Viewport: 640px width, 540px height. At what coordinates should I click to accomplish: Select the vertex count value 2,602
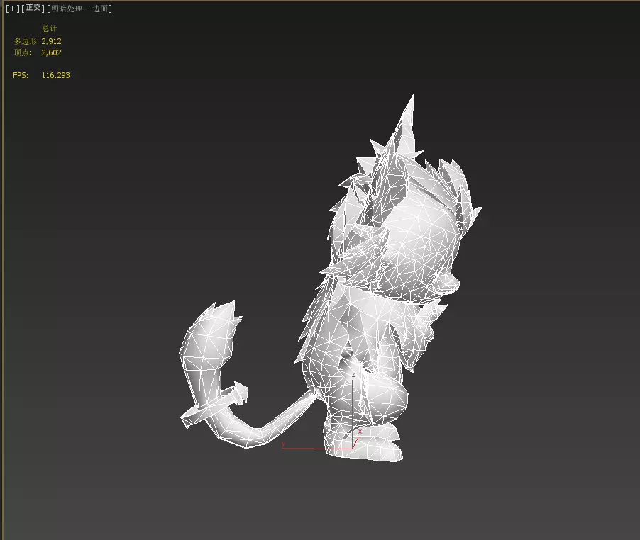pos(51,52)
